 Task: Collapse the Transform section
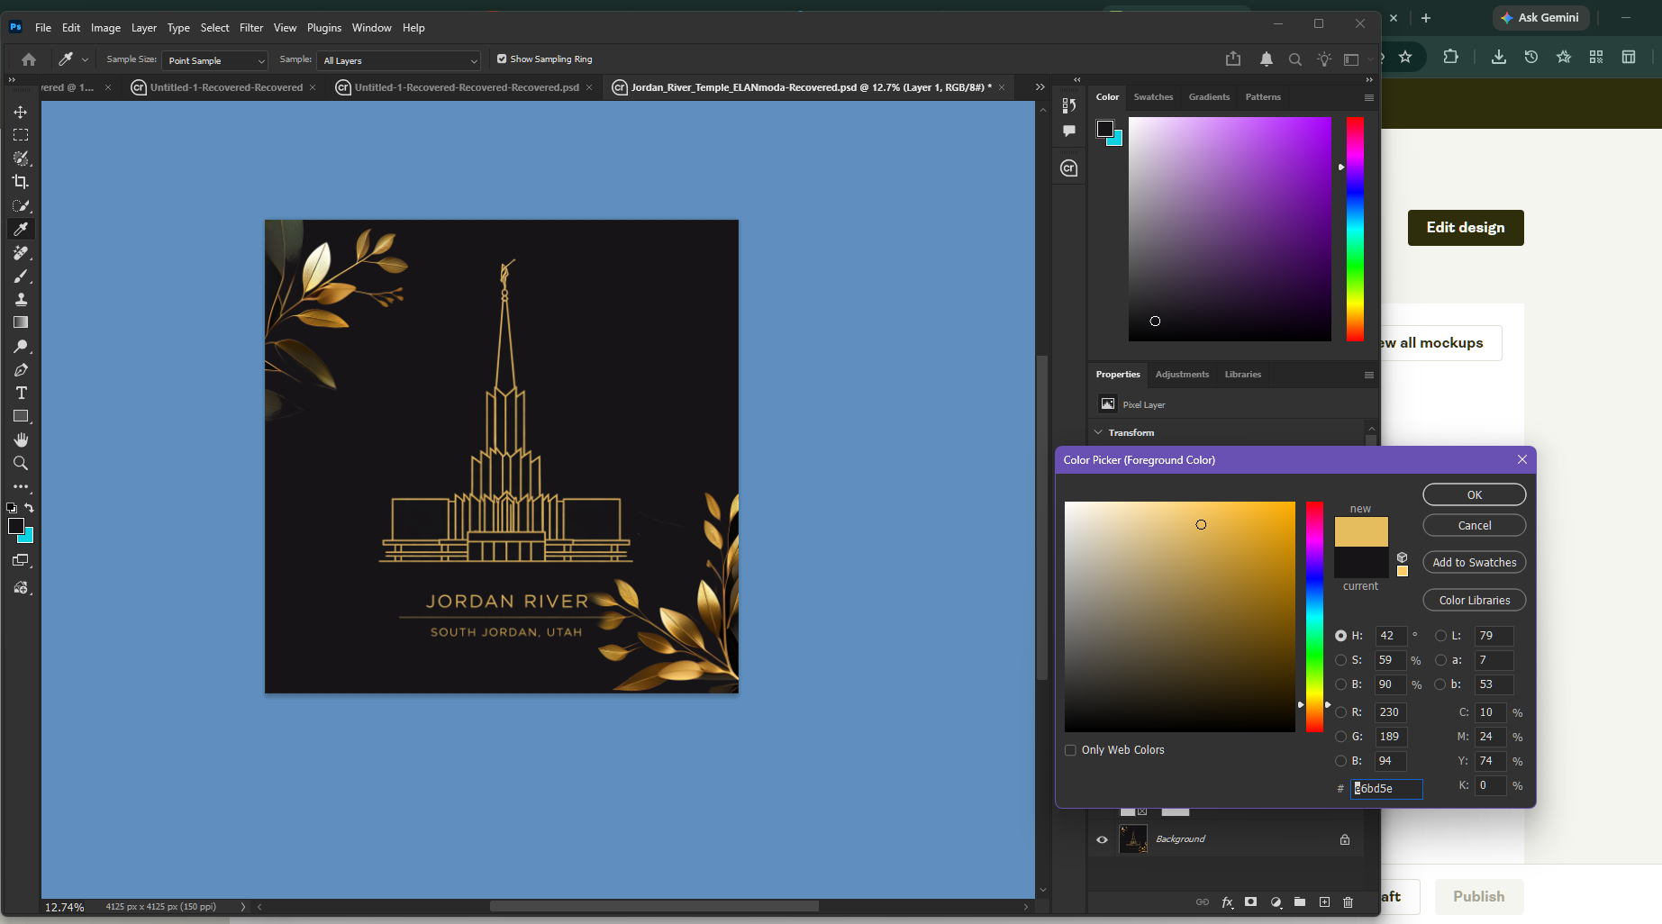pos(1098,432)
